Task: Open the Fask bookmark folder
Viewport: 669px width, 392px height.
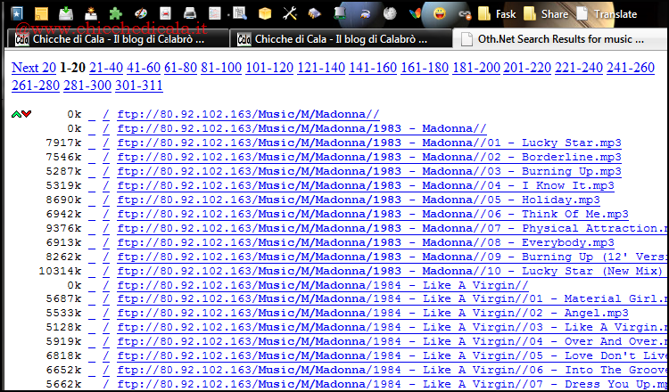Action: tap(497, 14)
